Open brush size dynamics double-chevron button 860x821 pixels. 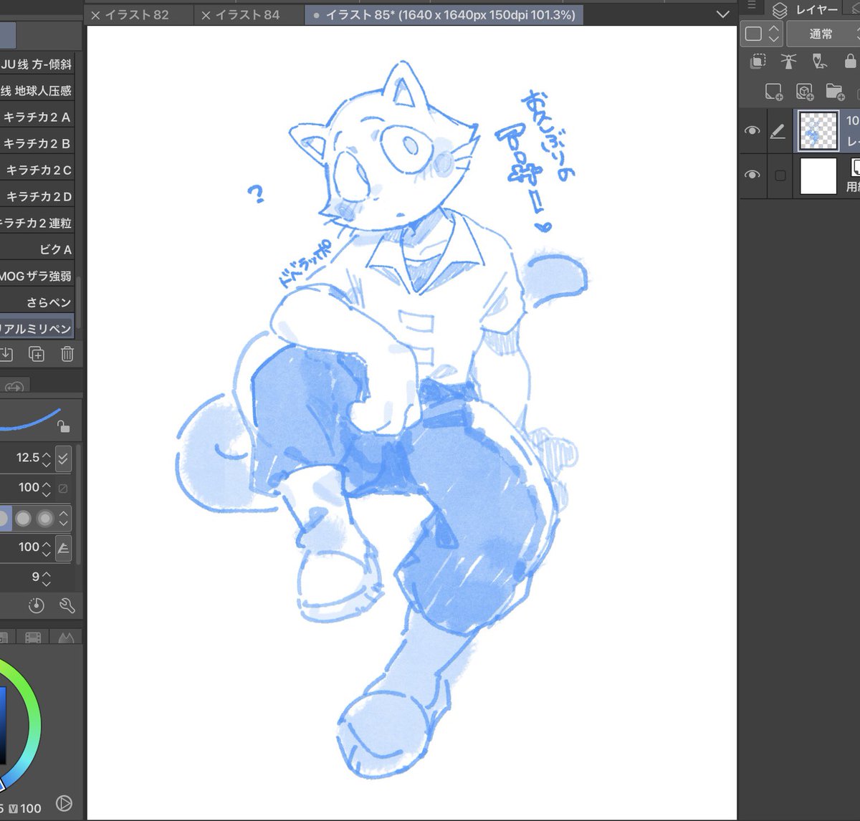click(x=63, y=458)
